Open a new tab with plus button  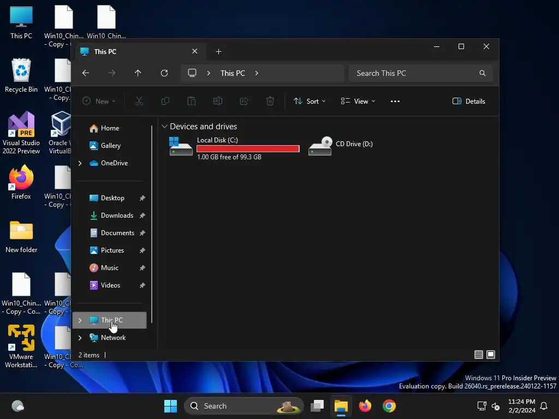(x=218, y=52)
